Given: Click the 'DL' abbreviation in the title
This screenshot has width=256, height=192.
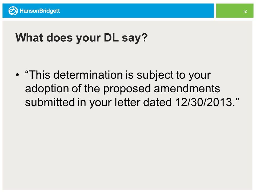Looking at the screenshot, I should [111, 38].
